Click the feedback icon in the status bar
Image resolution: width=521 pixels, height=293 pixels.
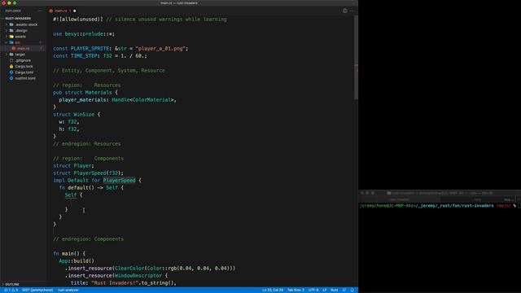[x=344, y=290]
